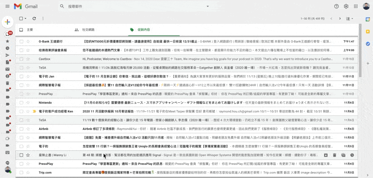Screen dimensions: 373x178
Task: Go to the previous page of emails
Action: pyautogui.click(x=331, y=19)
